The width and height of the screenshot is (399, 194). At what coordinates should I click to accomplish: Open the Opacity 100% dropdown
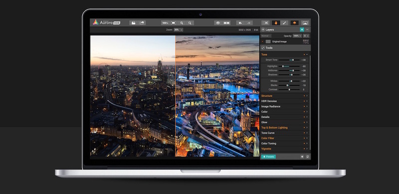[x=297, y=36]
